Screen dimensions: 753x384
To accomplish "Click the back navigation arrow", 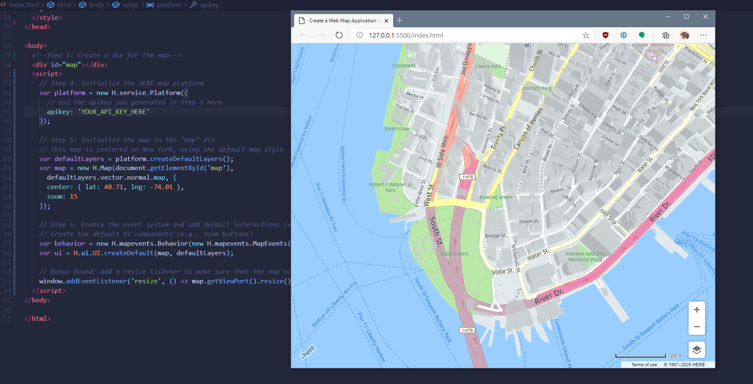I will pyautogui.click(x=303, y=35).
